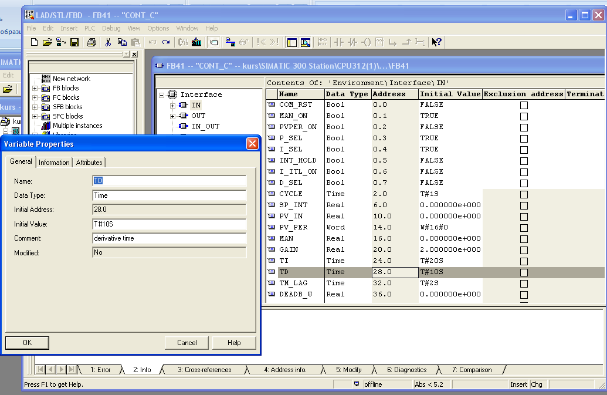This screenshot has height=395, width=607.
Task: Click the New document toolbar icon
Action: 34,42
